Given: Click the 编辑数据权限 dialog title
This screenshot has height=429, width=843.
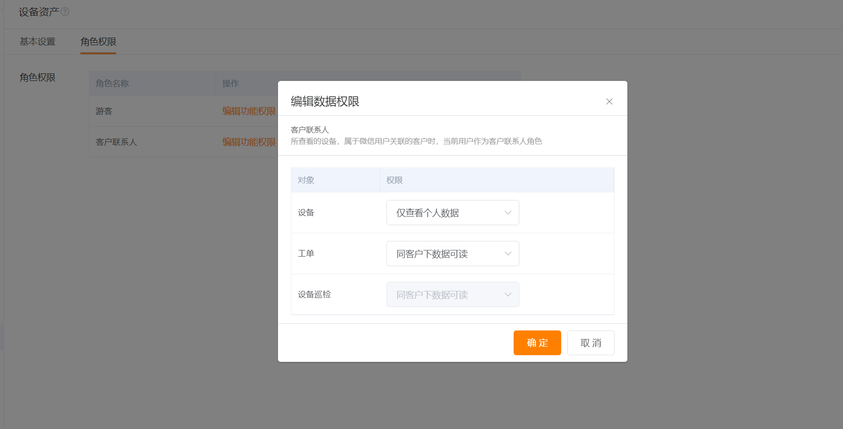Looking at the screenshot, I should 325,101.
